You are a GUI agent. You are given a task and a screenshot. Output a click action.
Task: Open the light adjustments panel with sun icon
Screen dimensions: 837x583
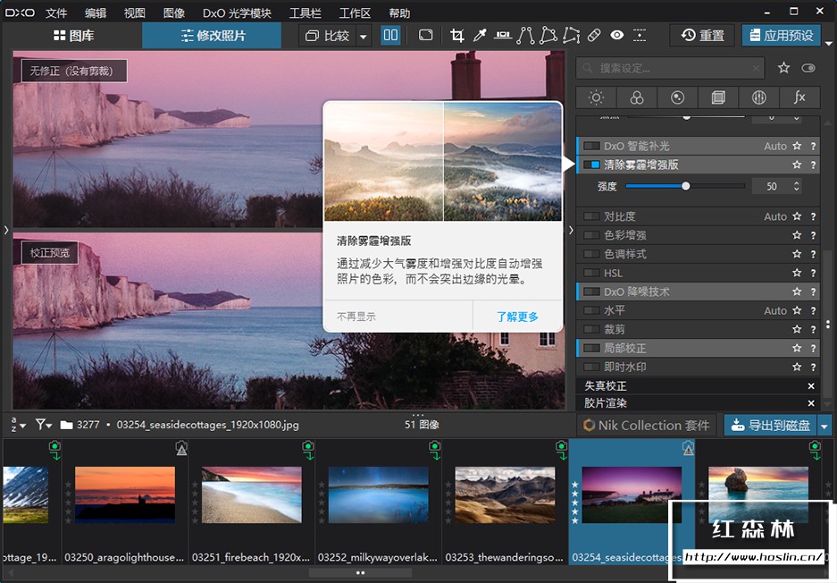tap(596, 97)
